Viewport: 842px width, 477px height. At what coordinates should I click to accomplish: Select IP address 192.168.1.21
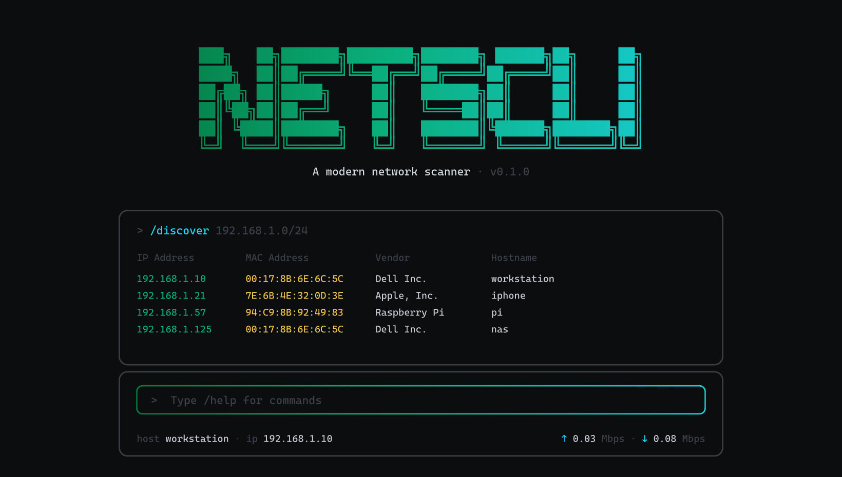click(x=171, y=296)
